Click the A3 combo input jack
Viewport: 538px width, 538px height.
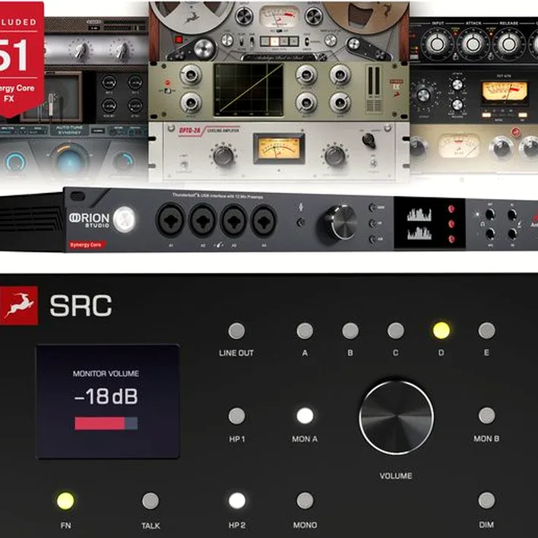[x=233, y=221]
